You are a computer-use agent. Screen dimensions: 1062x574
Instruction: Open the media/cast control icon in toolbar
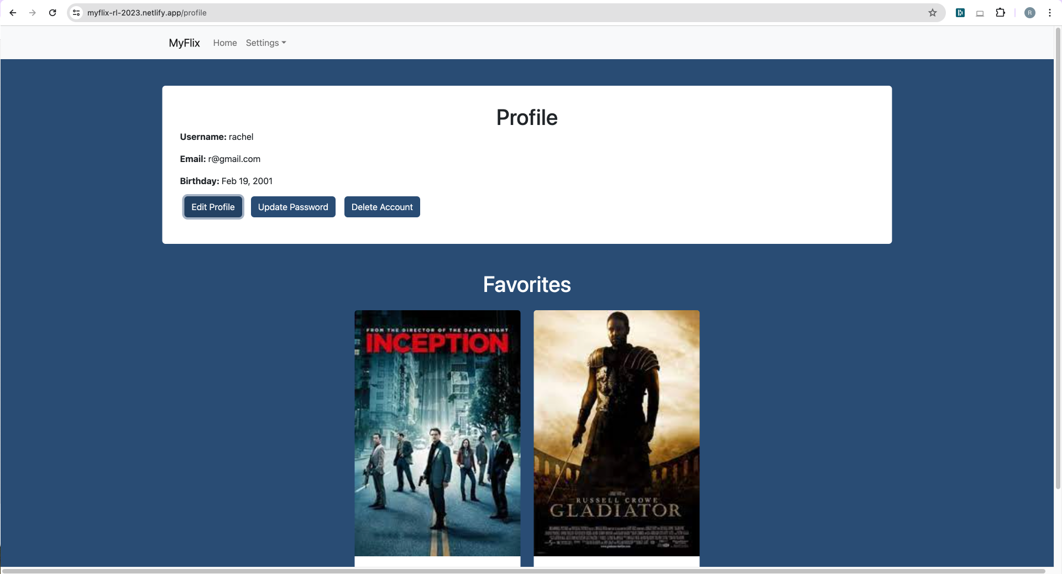[x=980, y=13]
